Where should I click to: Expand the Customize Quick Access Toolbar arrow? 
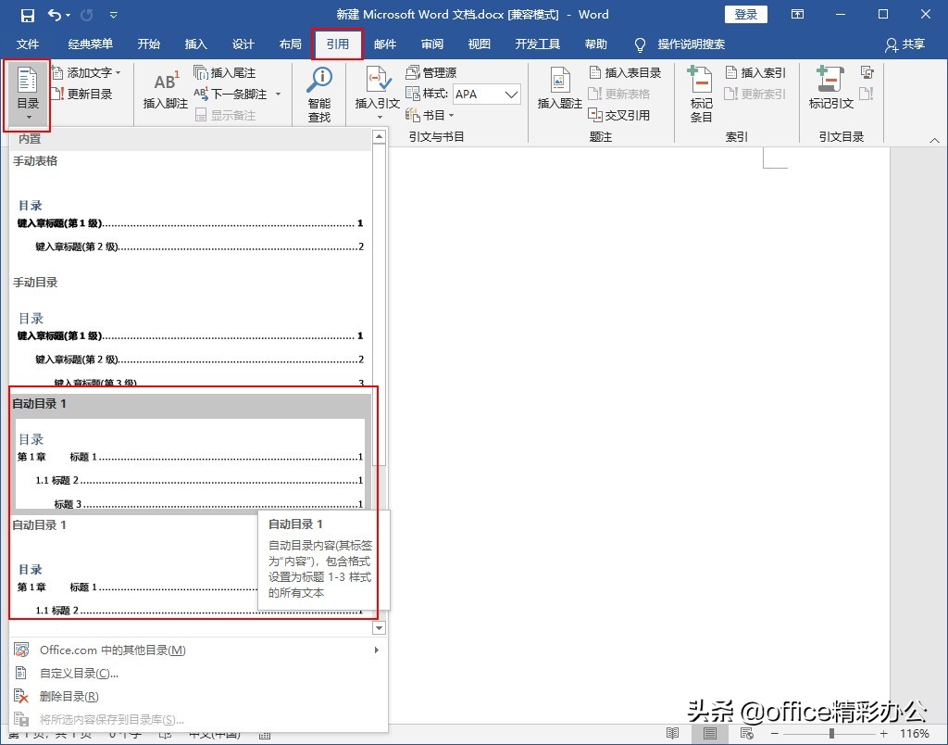114,15
